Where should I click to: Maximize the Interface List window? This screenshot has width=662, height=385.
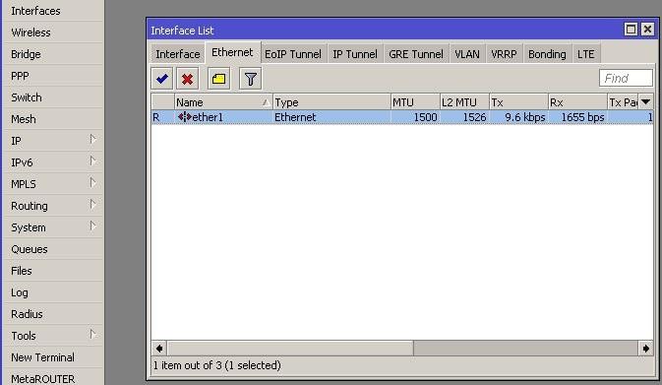631,30
